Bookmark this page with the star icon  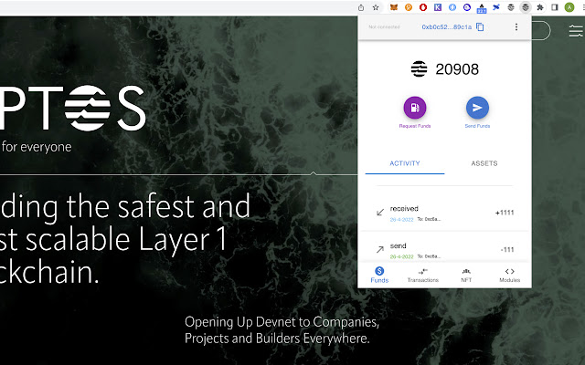[x=376, y=7]
